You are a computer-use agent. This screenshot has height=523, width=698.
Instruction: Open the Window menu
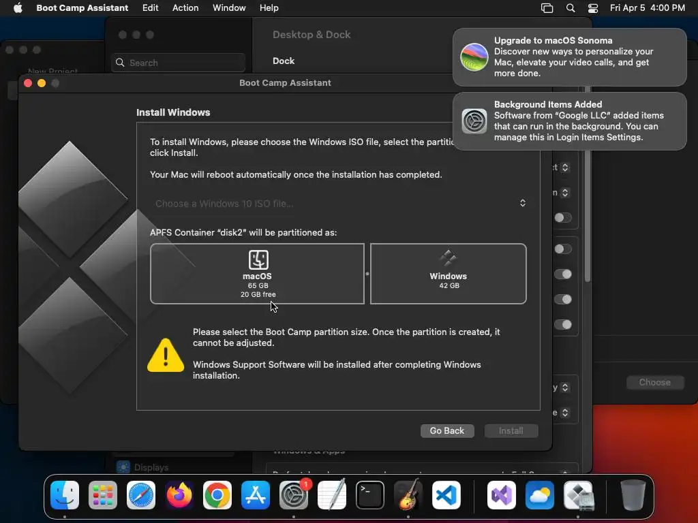point(229,8)
